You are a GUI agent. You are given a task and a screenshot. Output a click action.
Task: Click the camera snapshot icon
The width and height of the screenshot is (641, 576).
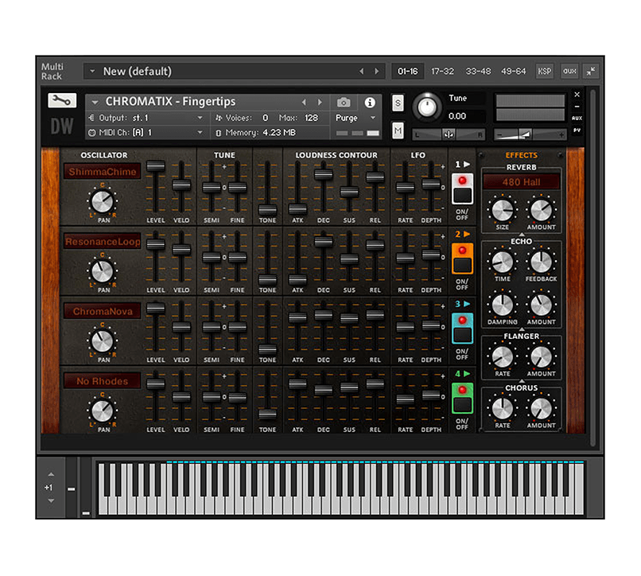[344, 103]
